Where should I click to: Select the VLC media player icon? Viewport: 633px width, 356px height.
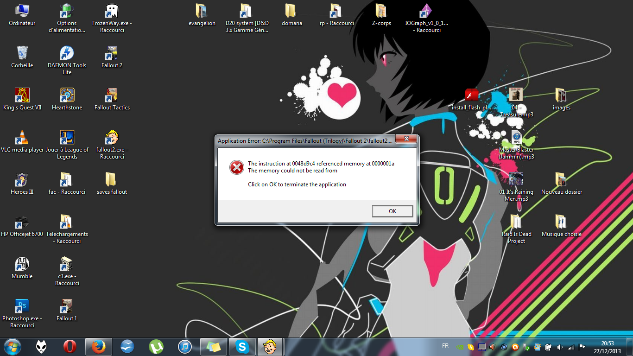tap(22, 142)
